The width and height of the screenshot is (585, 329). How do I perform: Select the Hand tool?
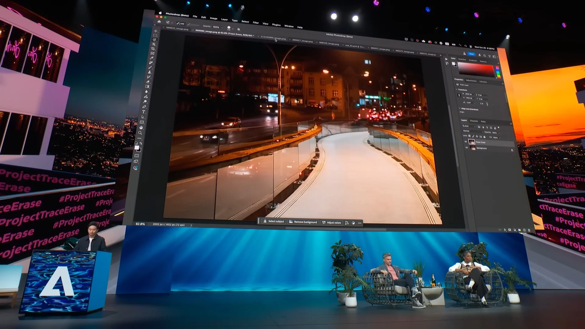pyautogui.click(x=141, y=127)
